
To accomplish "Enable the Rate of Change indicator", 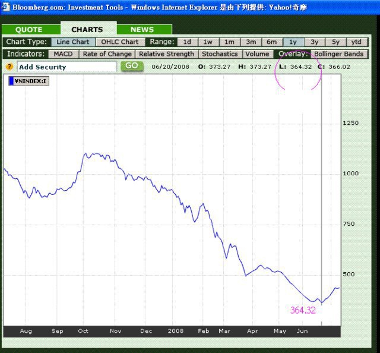I will click(x=107, y=54).
